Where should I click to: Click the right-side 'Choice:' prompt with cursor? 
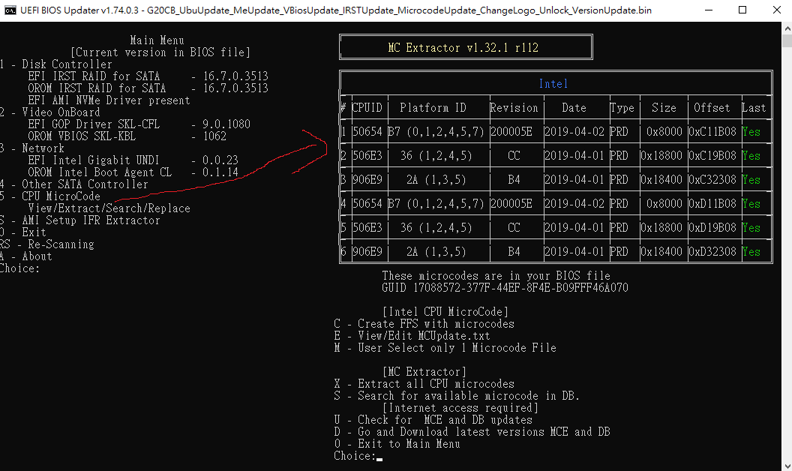(358, 456)
